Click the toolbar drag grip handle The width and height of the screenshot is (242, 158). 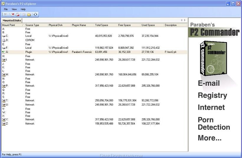pos(2,15)
